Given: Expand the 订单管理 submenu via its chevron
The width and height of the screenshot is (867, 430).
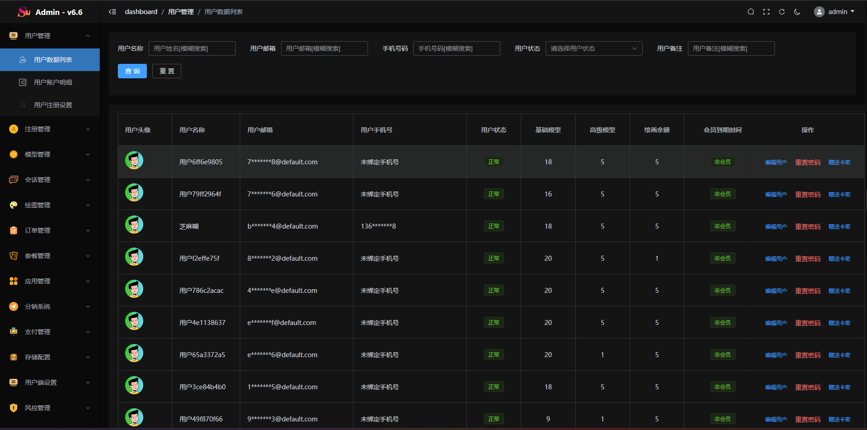Looking at the screenshot, I should pos(88,230).
